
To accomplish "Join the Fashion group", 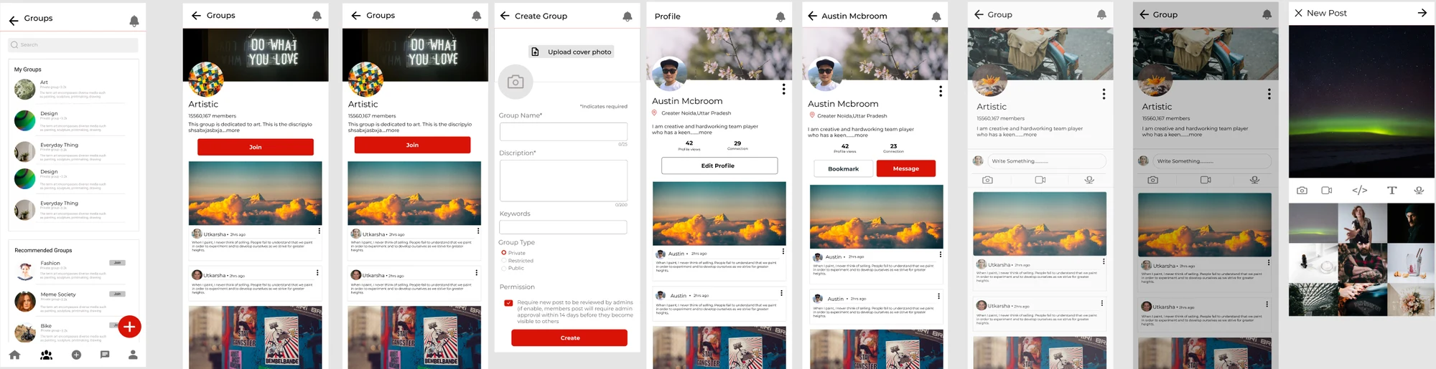I will [118, 263].
